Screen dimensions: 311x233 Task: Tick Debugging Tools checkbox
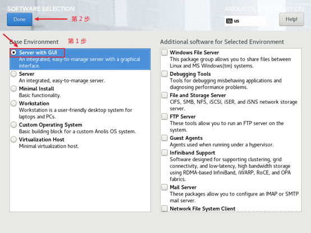pyautogui.click(x=164, y=74)
